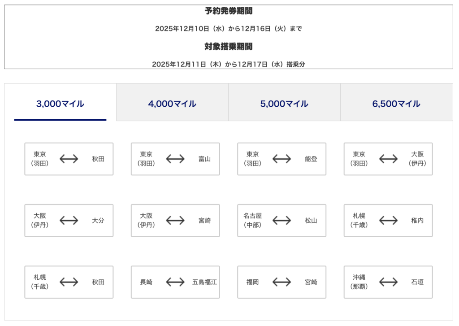
Task: Click the 札幌(千歳) to 稚内 route
Action: (388, 221)
